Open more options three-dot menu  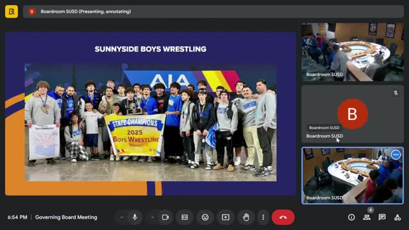[263, 217]
